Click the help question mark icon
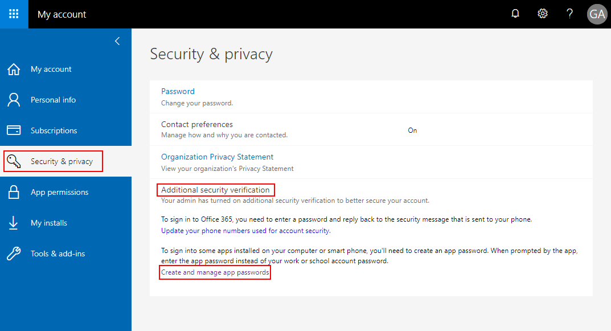This screenshot has height=331, width=611. click(x=569, y=13)
